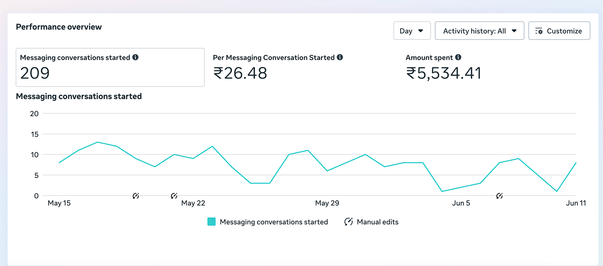Expand Activity history: All dropdown
603x266 pixels.
click(x=479, y=31)
